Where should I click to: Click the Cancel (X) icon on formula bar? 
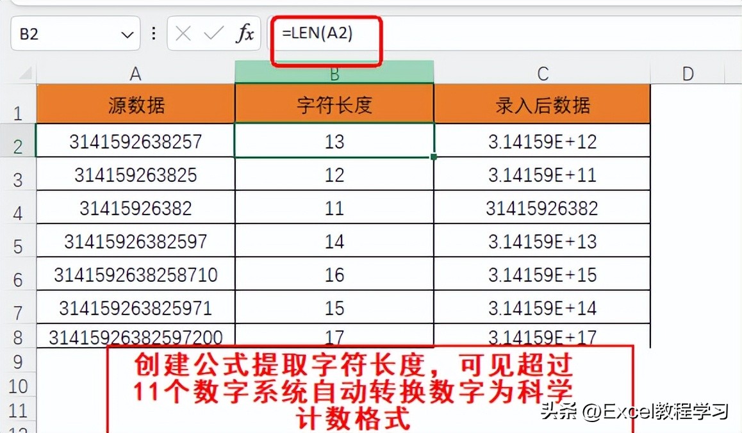click(182, 33)
